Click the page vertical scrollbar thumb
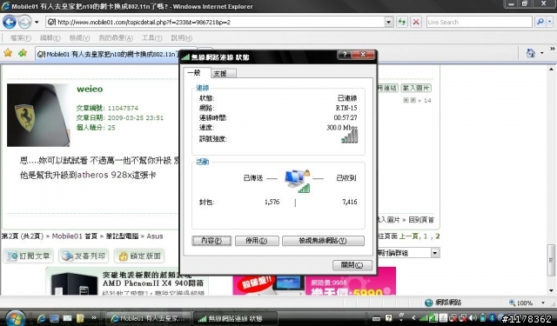This screenshot has height=326, width=557. (x=551, y=260)
